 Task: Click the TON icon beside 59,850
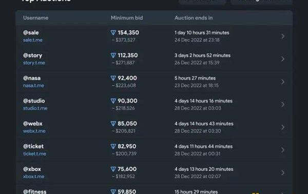click(113, 191)
